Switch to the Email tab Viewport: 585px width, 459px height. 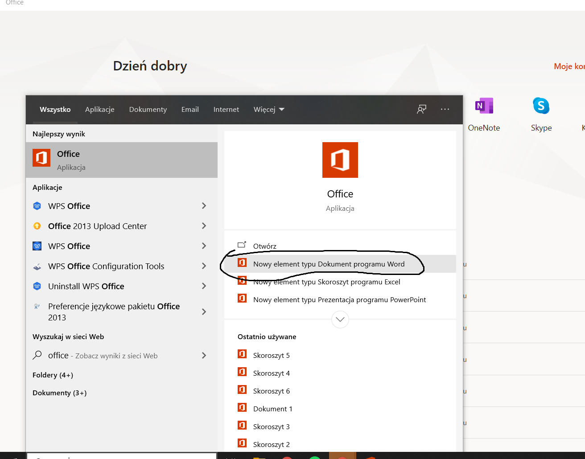point(190,109)
